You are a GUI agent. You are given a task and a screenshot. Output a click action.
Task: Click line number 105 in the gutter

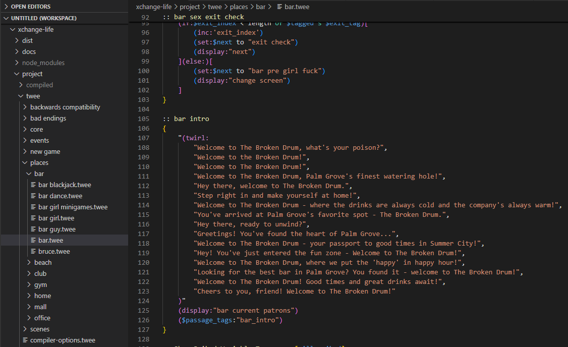pyautogui.click(x=143, y=119)
